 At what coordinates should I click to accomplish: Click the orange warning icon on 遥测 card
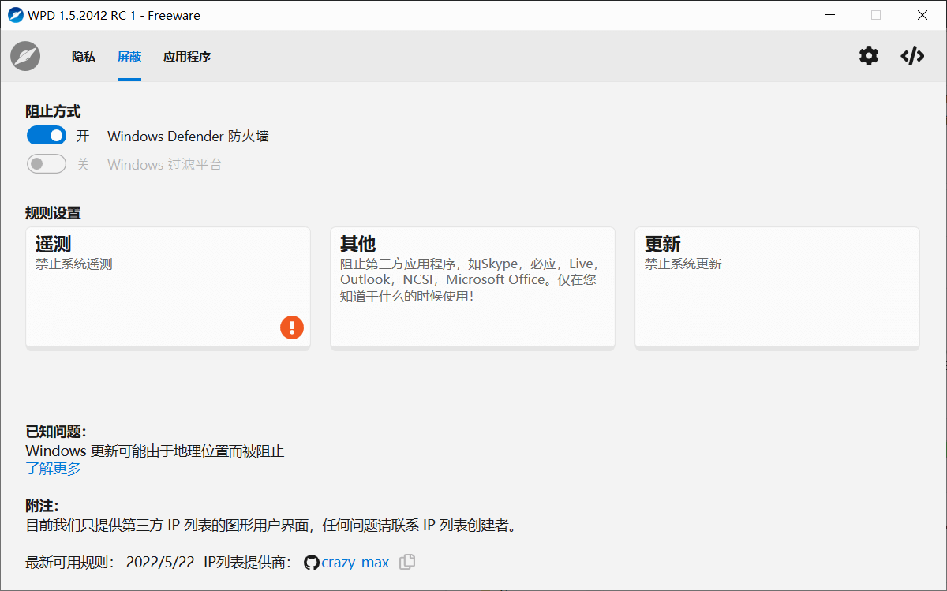[x=292, y=327]
